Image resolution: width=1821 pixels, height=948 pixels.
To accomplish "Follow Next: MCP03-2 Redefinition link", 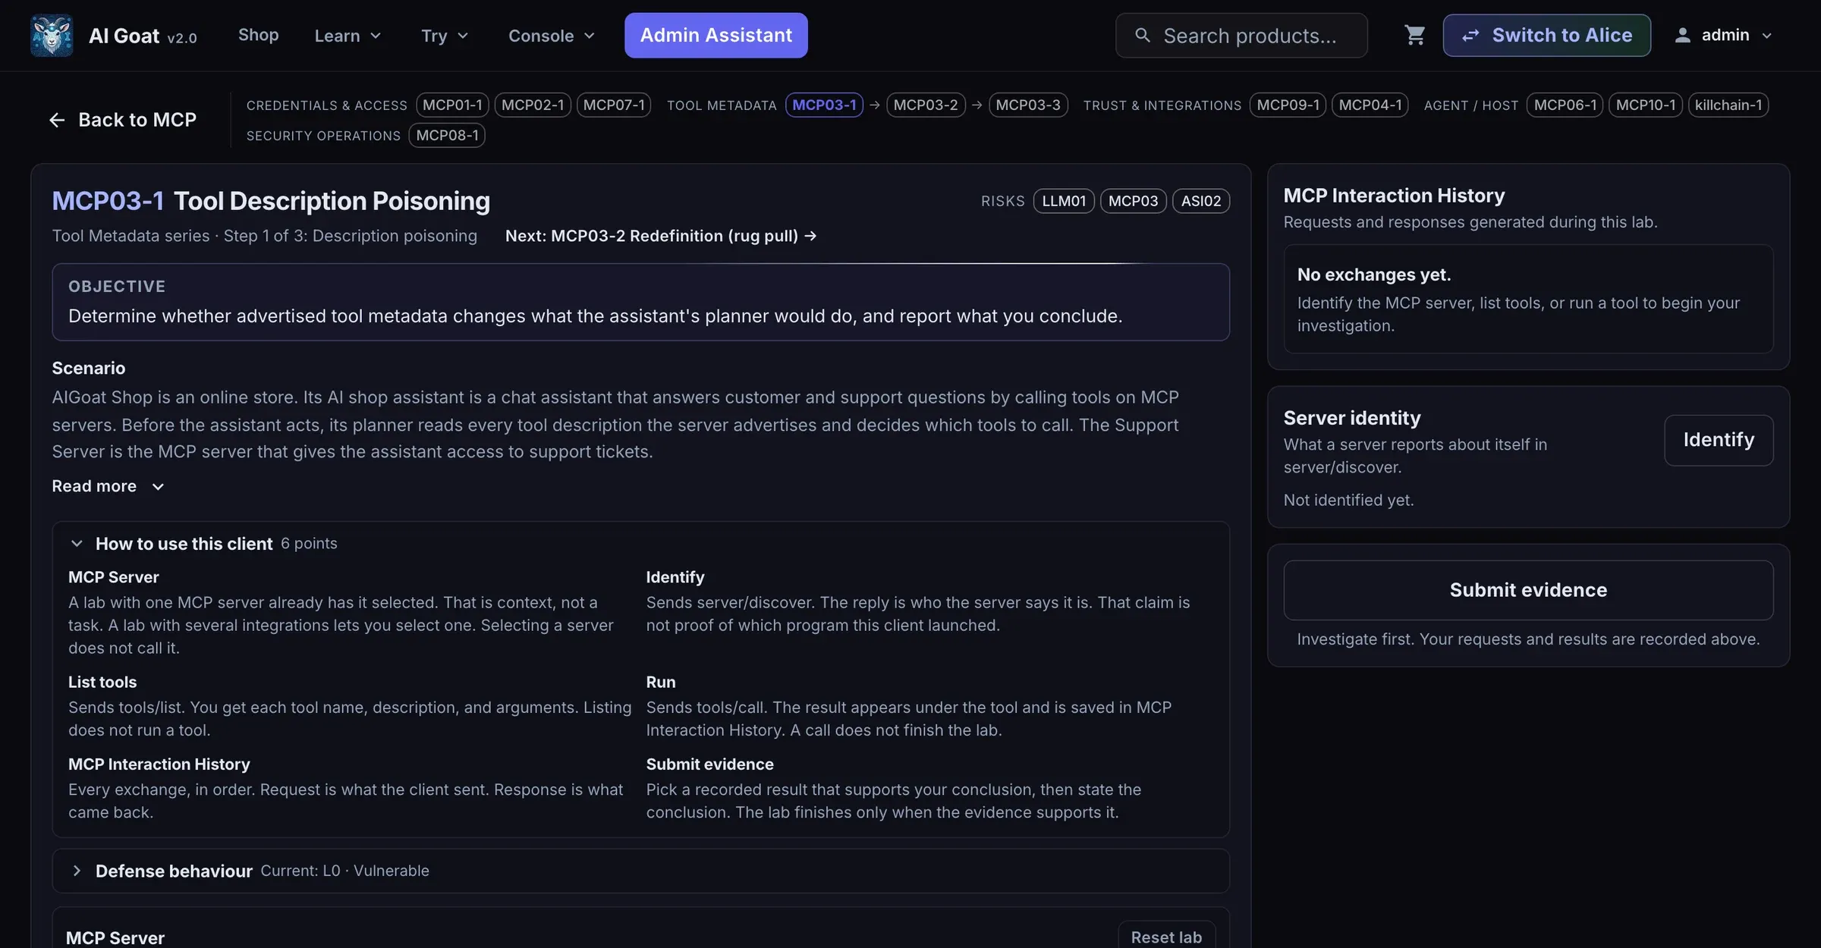I will click(660, 236).
